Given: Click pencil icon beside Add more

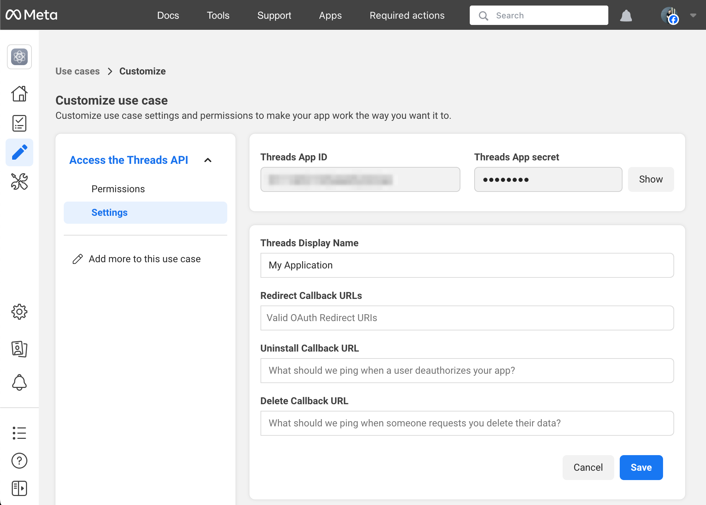Looking at the screenshot, I should (78, 259).
